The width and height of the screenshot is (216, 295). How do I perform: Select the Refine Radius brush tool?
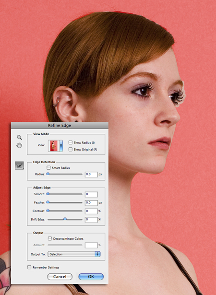(19, 165)
